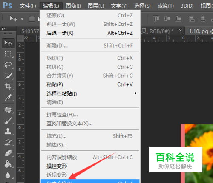Click align vertical centers icon

coord(167,19)
